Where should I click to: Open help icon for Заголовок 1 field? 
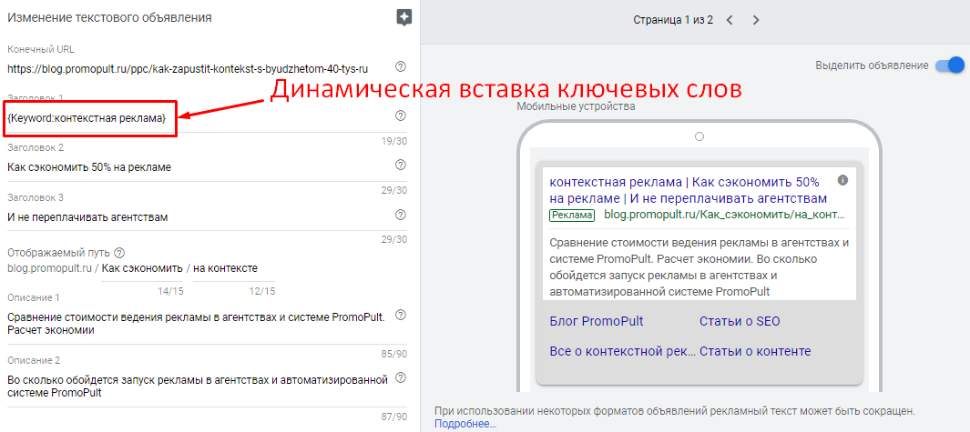click(400, 116)
